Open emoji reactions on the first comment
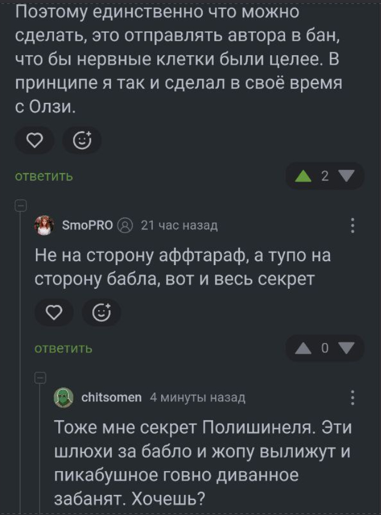The width and height of the screenshot is (381, 515). click(82, 140)
